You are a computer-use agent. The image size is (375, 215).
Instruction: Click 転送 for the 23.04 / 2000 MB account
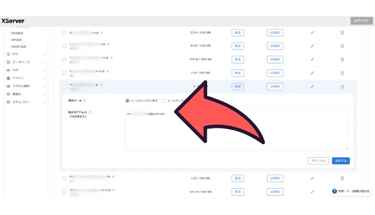[x=238, y=33]
